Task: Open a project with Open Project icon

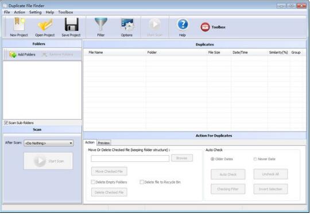Action: click(45, 25)
